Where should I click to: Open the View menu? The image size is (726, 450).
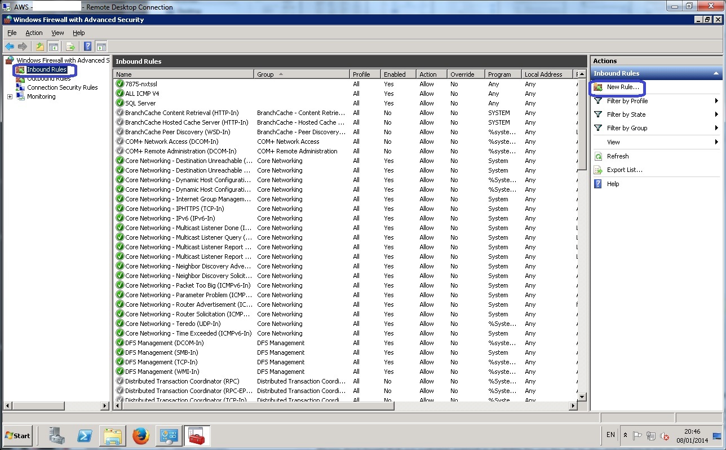click(x=57, y=33)
